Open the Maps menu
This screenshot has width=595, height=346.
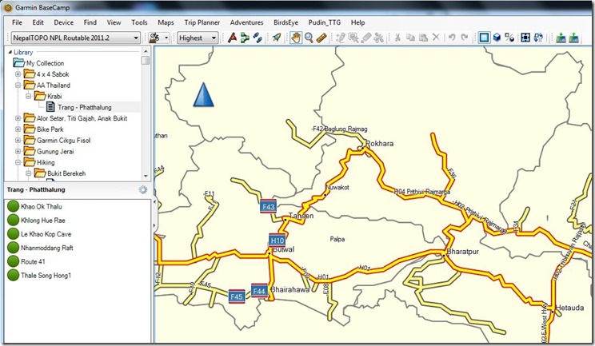166,22
